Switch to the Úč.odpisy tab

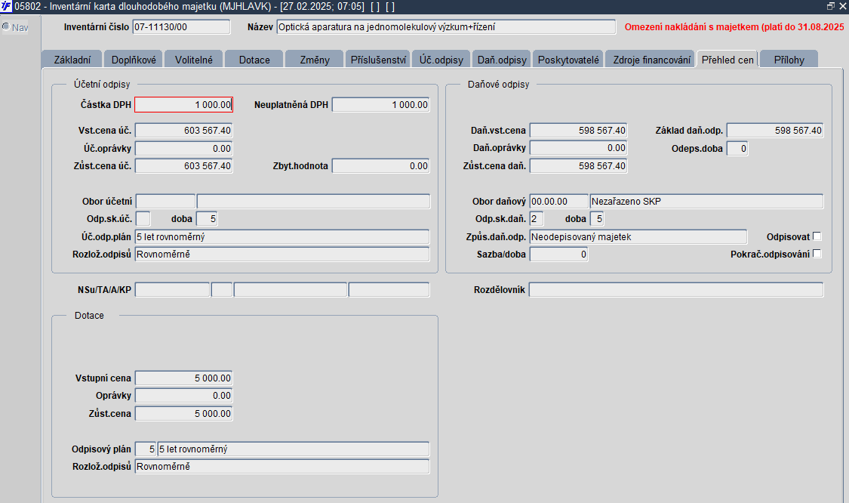pos(441,59)
